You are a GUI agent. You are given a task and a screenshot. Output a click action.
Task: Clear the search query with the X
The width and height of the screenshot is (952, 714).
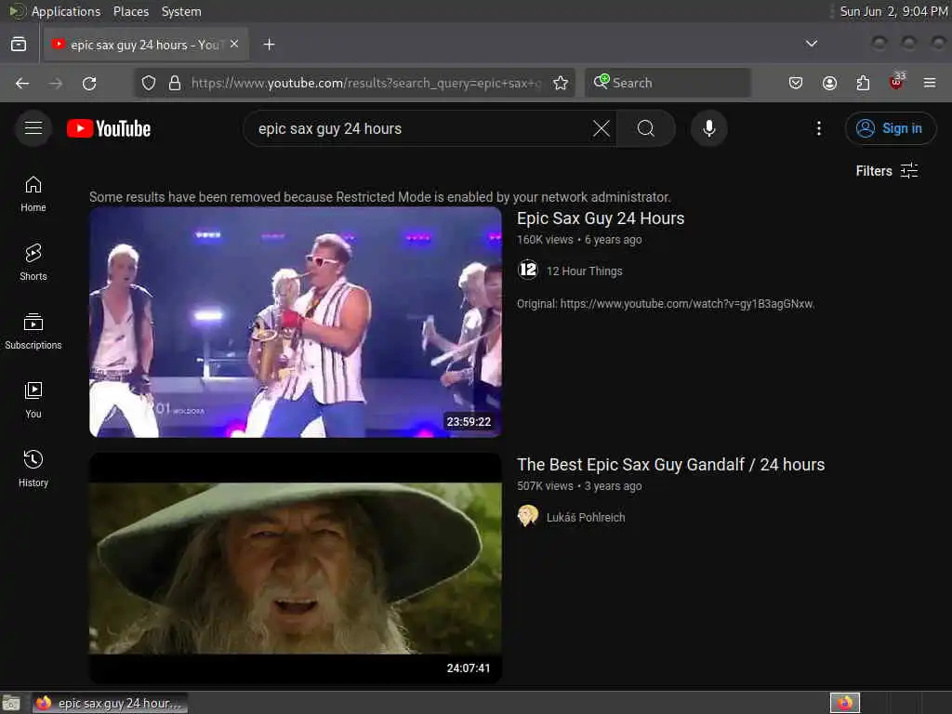[x=602, y=128]
